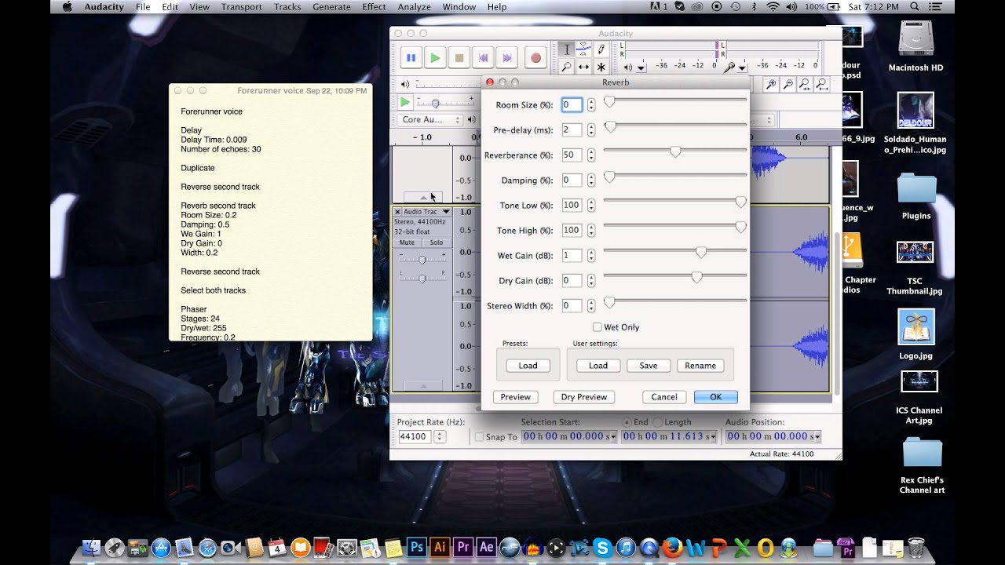Screen dimensions: 1005x565
Task: Launch Illustrator from the dock
Action: tap(440, 547)
